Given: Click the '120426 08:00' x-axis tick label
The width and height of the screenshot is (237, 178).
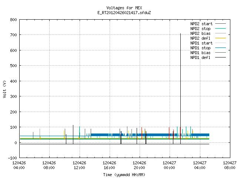Looking at the screenshot, I should click(x=49, y=165).
